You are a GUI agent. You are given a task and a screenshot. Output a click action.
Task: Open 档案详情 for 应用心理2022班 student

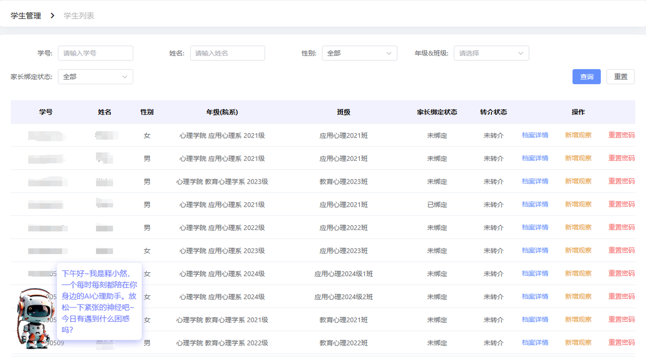pyautogui.click(x=535, y=227)
